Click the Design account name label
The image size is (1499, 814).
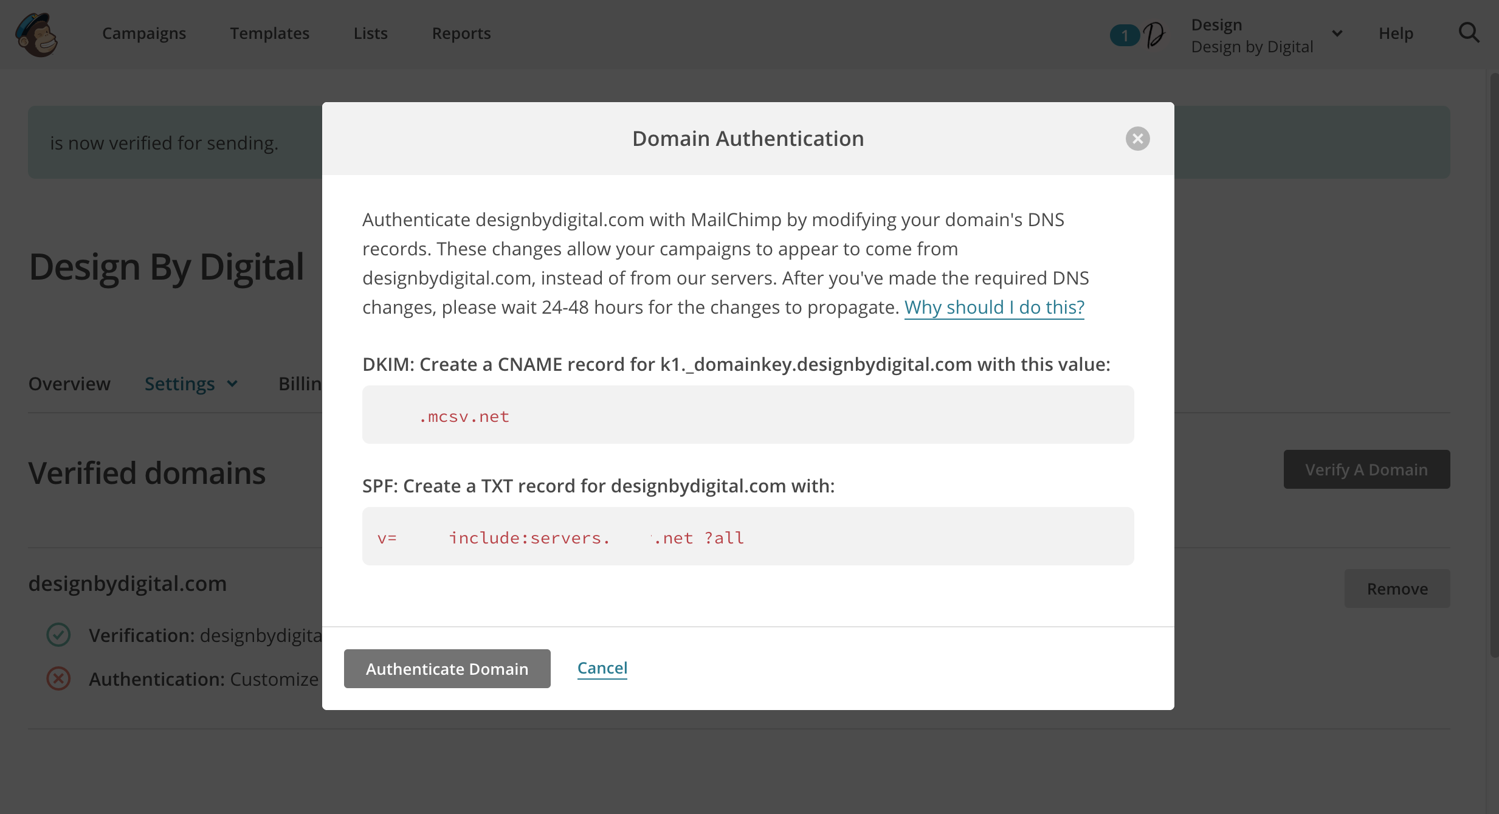click(x=1216, y=25)
